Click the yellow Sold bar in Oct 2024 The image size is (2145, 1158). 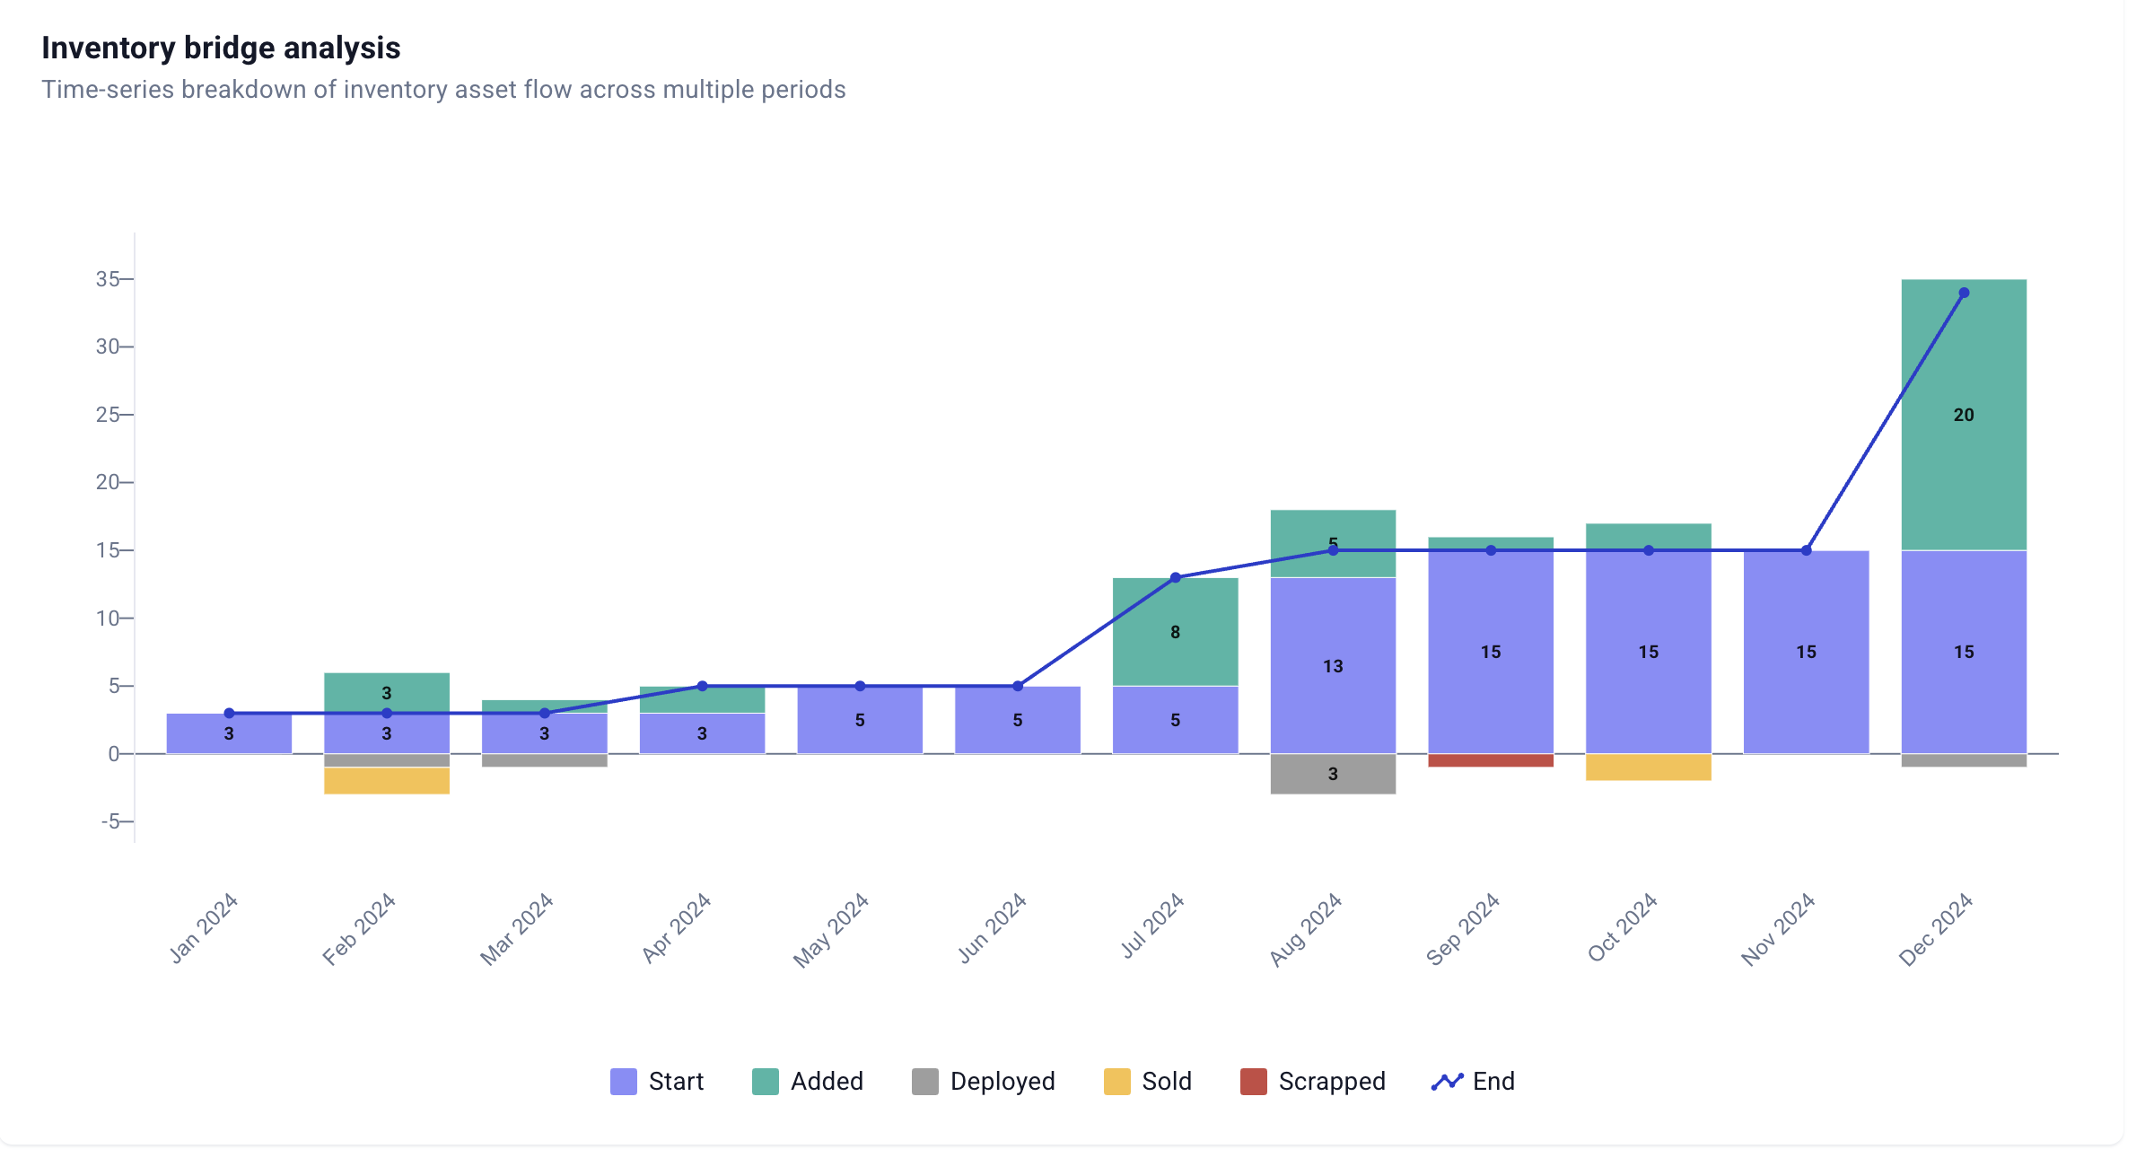pyautogui.click(x=1649, y=768)
